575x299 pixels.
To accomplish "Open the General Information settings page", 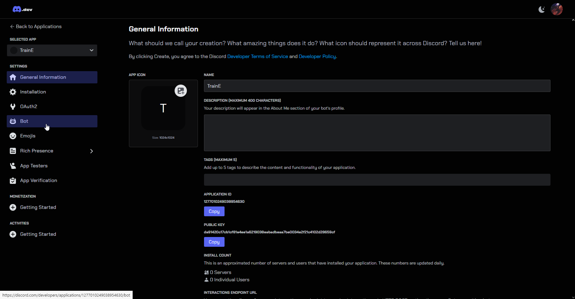I will [x=52, y=77].
